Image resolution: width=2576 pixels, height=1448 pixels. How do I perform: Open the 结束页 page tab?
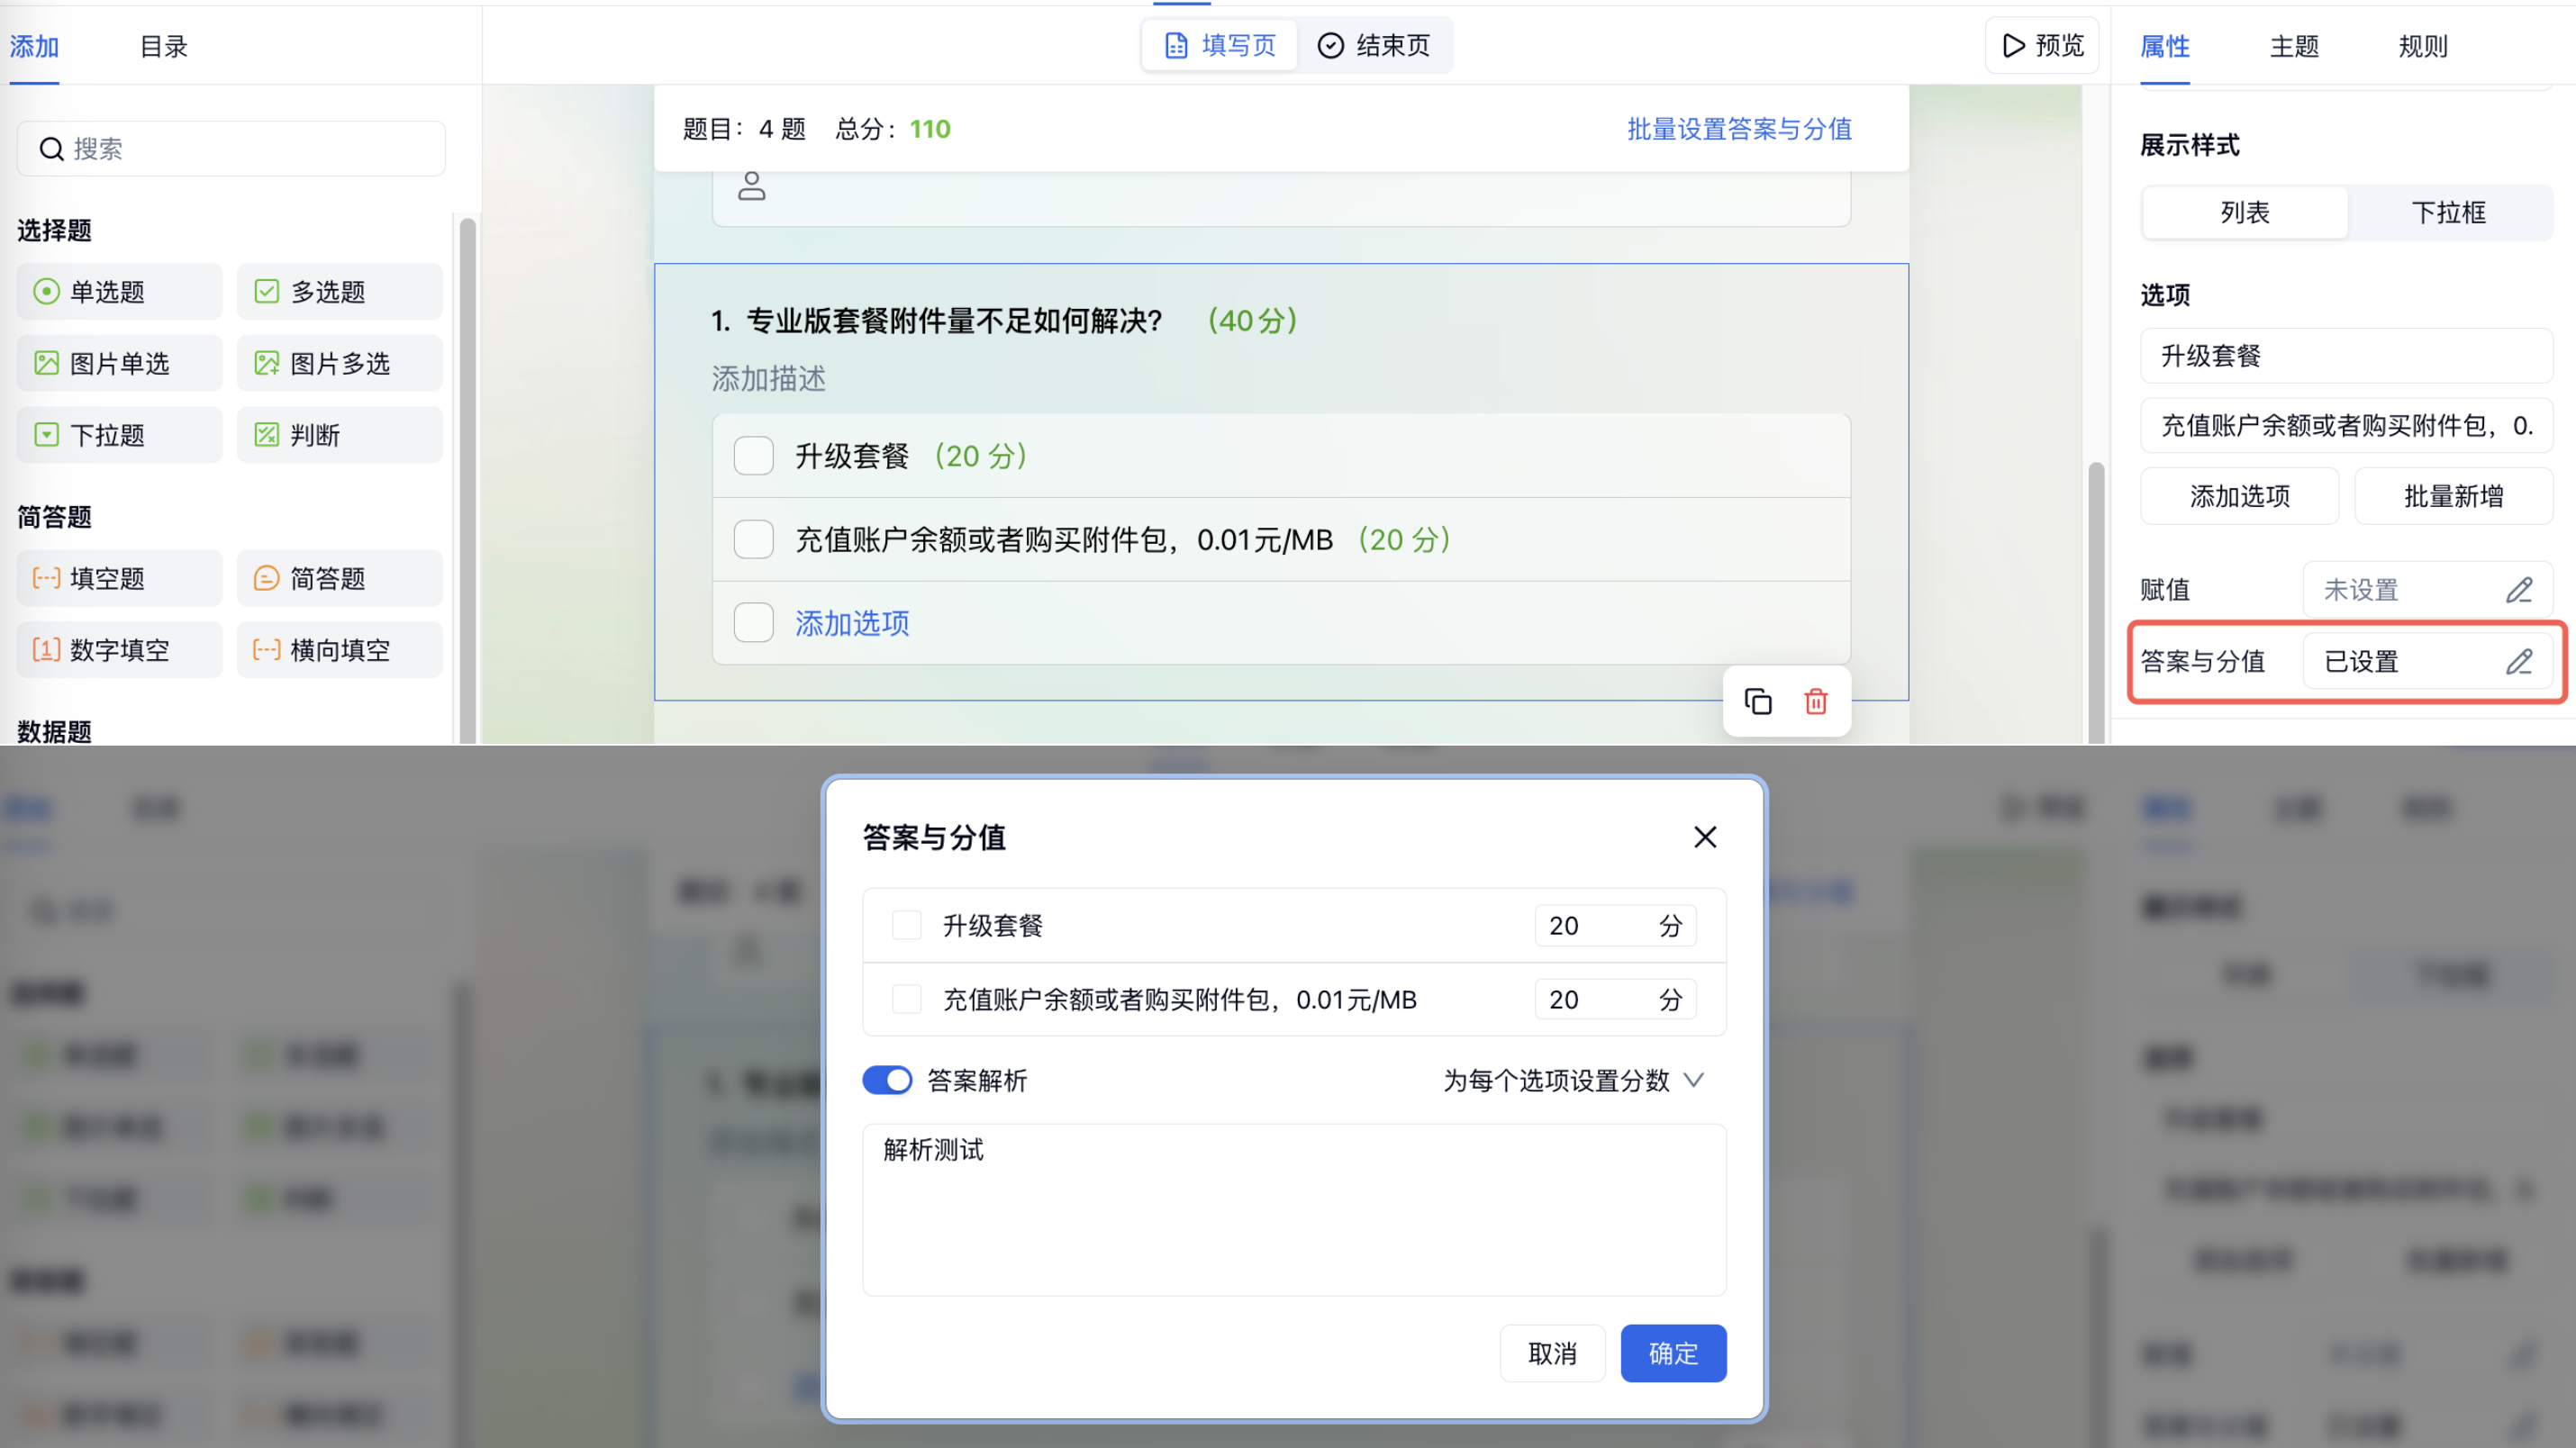coord(1374,45)
